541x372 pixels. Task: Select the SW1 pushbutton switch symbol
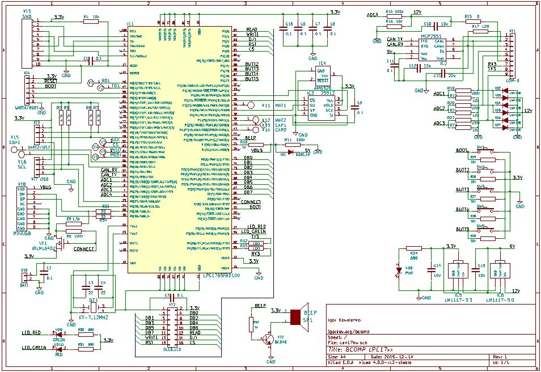coord(485,150)
